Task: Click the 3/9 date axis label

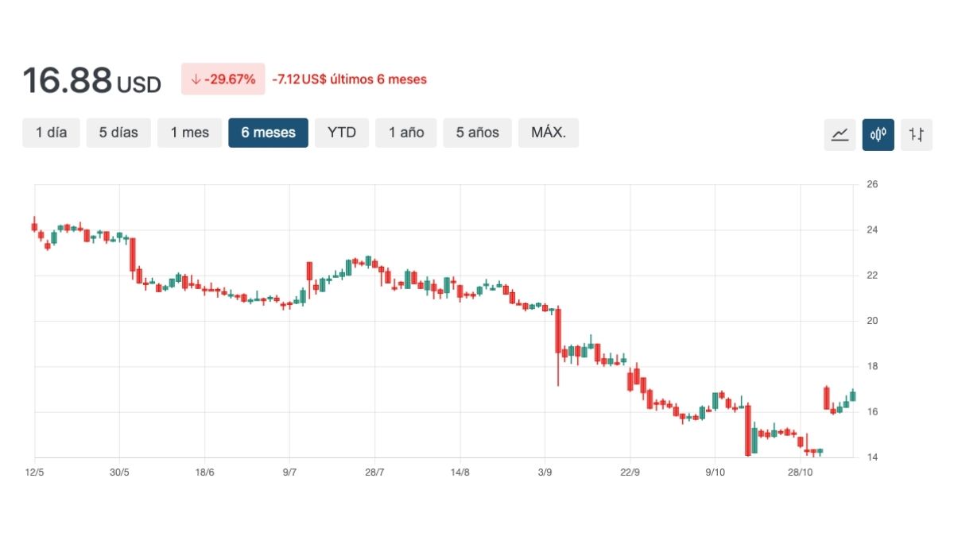Action: pyautogui.click(x=545, y=472)
